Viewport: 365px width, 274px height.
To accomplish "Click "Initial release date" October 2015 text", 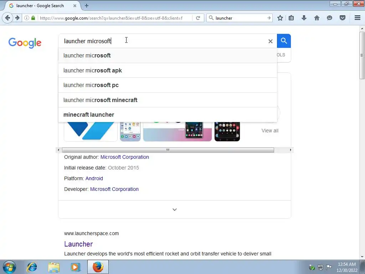I will click(123, 168).
